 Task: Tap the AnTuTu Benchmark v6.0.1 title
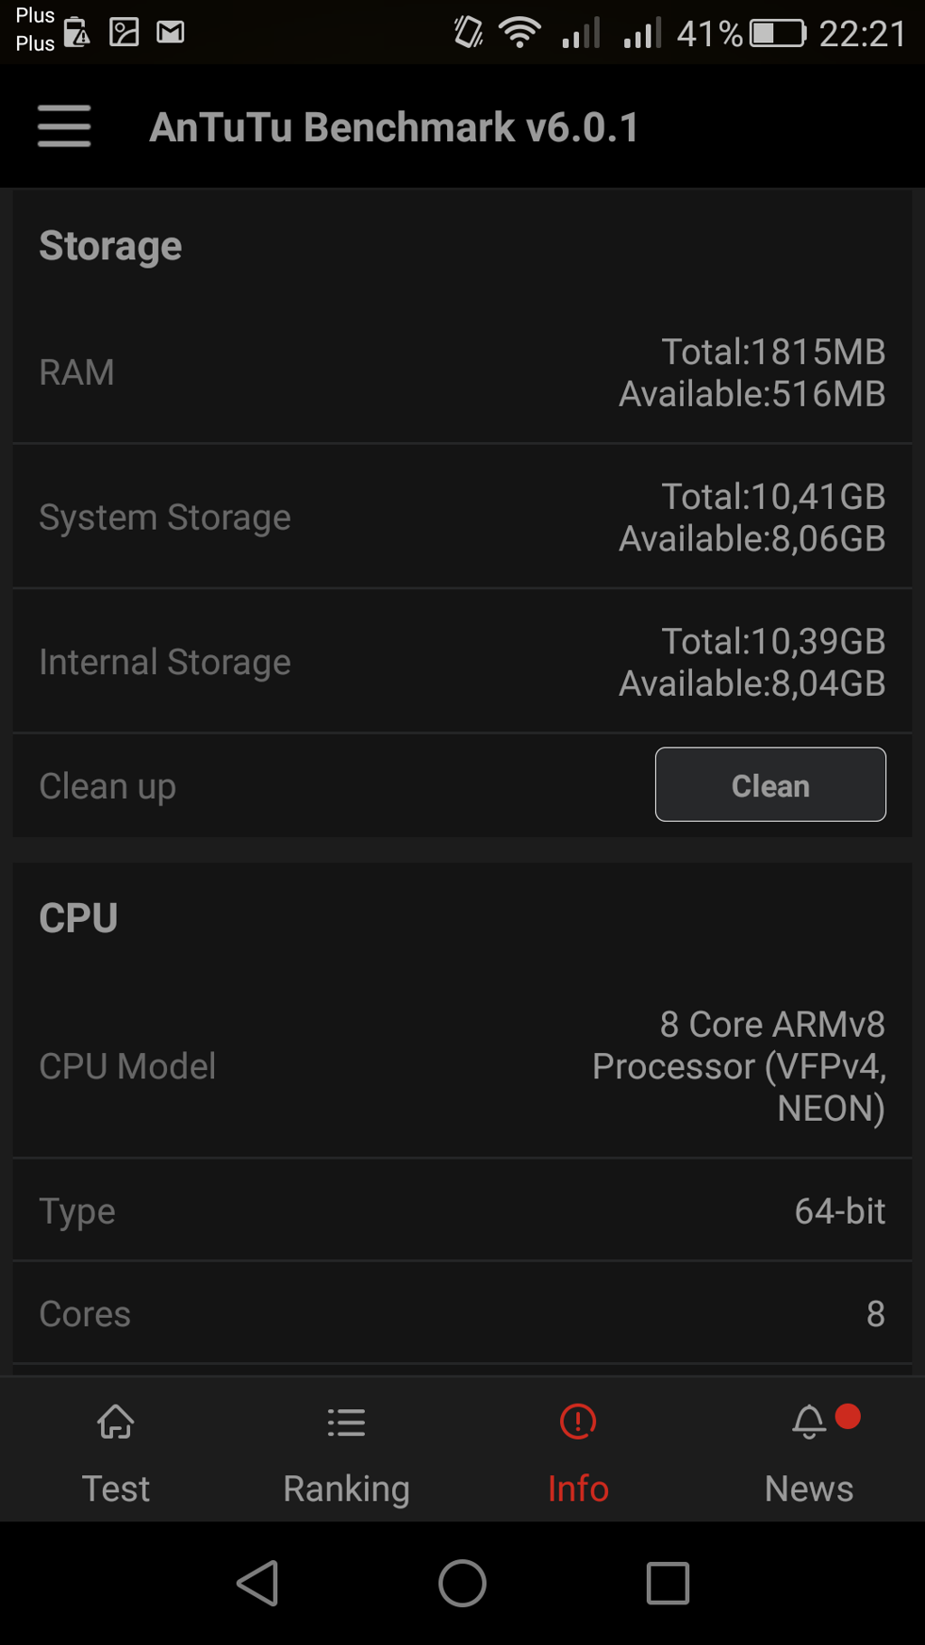(x=394, y=127)
